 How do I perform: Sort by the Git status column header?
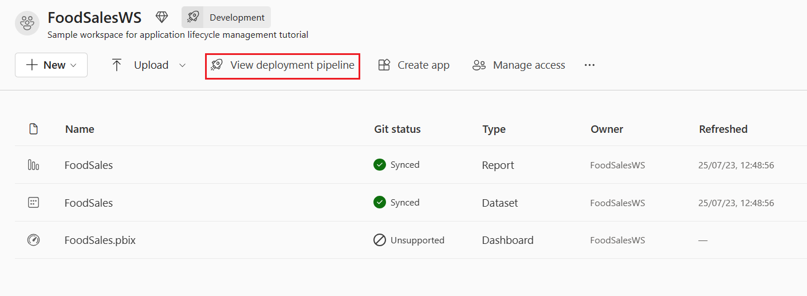click(397, 129)
